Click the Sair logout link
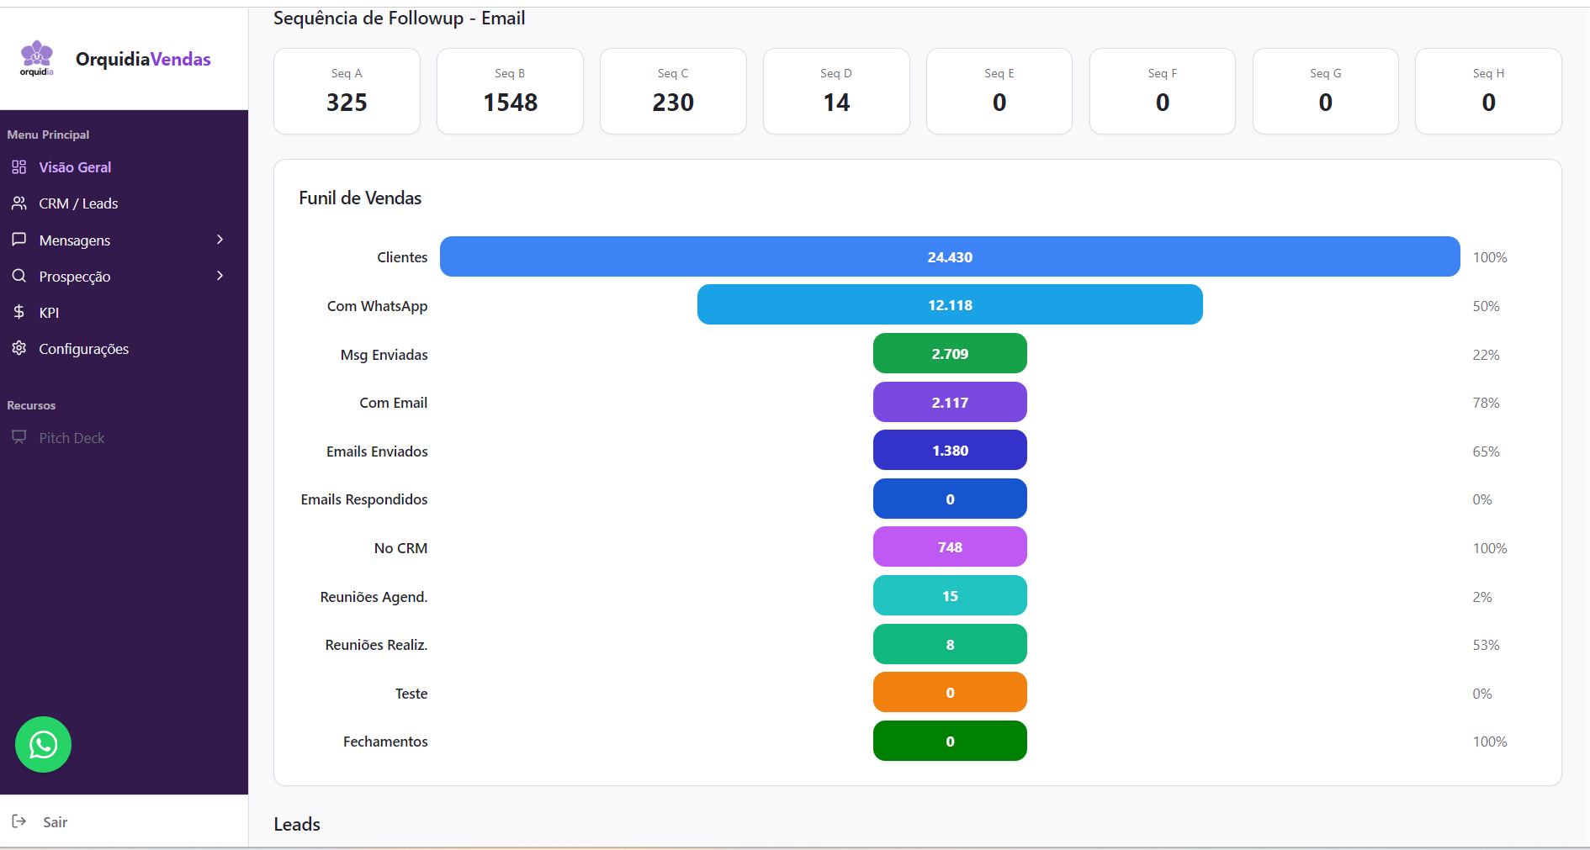Image resolution: width=1590 pixels, height=850 pixels. (55, 822)
